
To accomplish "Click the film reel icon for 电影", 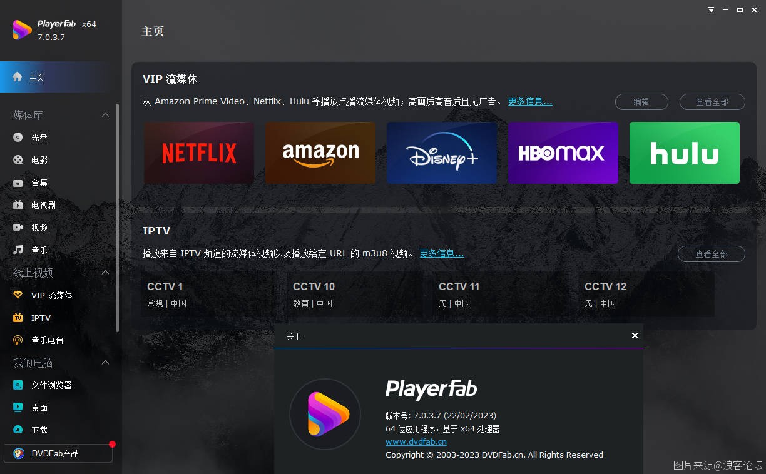I will [18, 160].
